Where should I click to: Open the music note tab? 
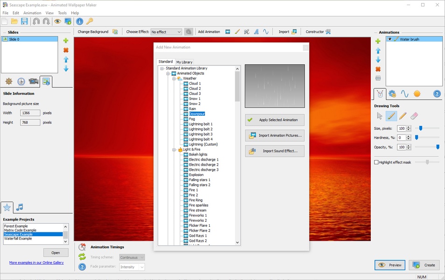(x=20, y=207)
